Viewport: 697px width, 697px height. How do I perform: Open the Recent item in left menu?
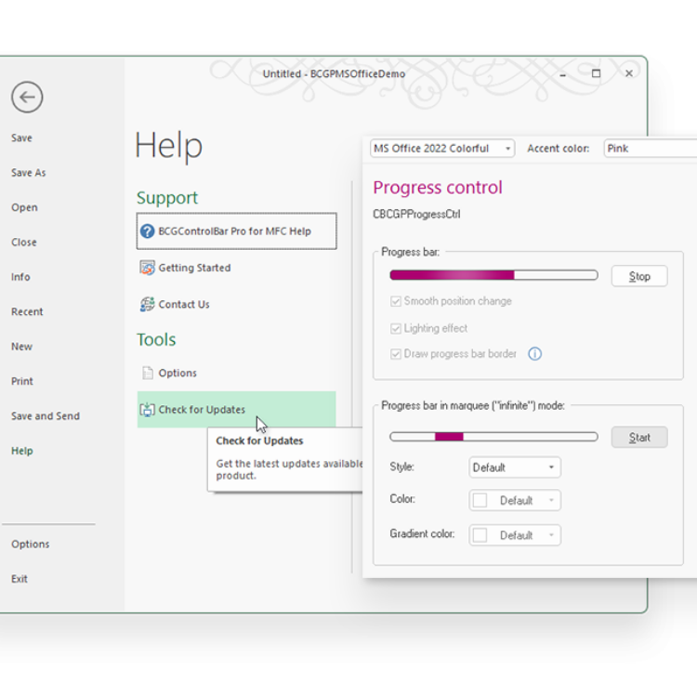[27, 312]
